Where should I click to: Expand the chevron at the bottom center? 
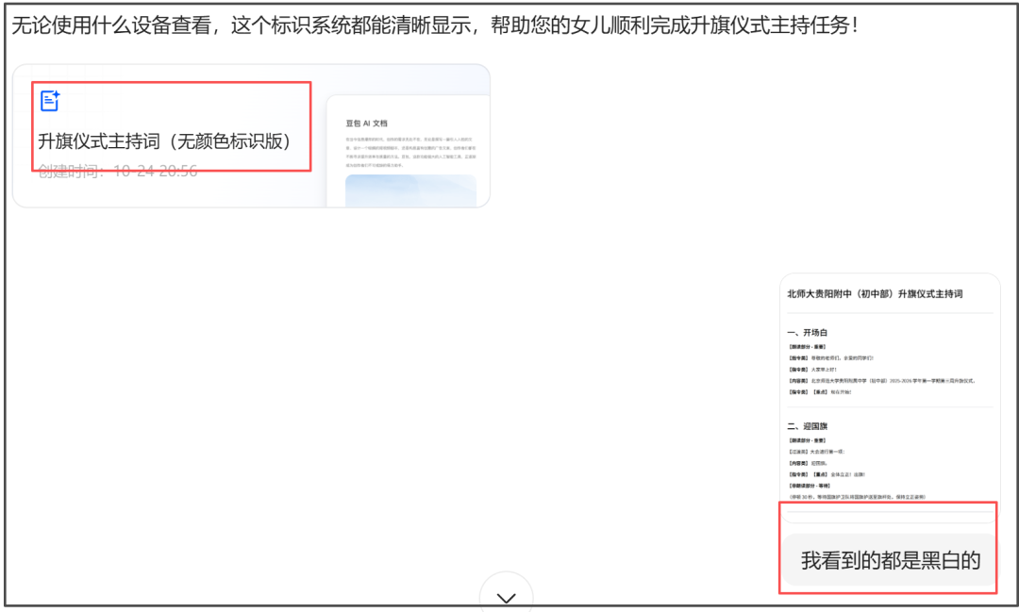507,596
